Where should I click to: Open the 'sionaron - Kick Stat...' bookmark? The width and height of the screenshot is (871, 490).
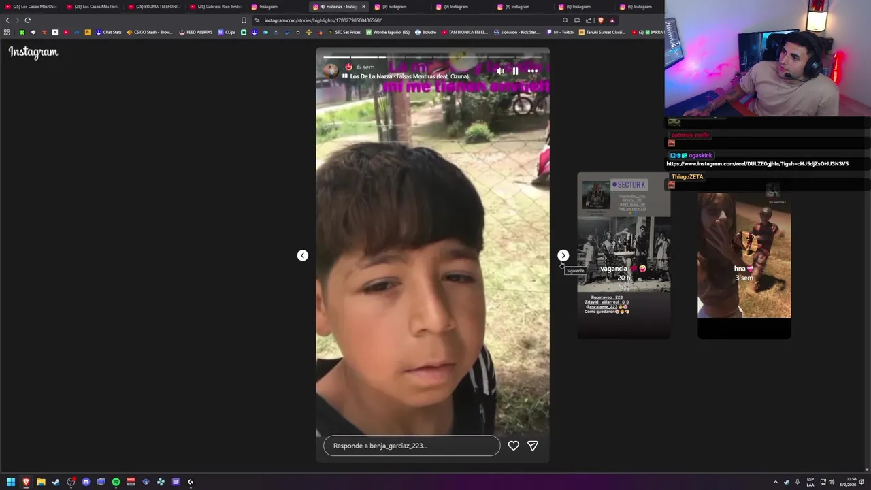coord(517,32)
